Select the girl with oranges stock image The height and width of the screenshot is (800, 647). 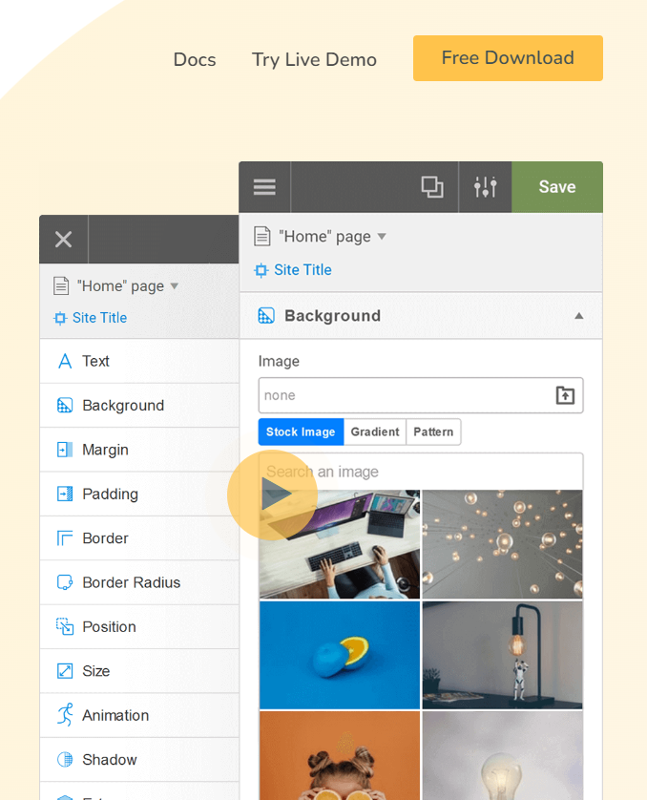pos(340,756)
